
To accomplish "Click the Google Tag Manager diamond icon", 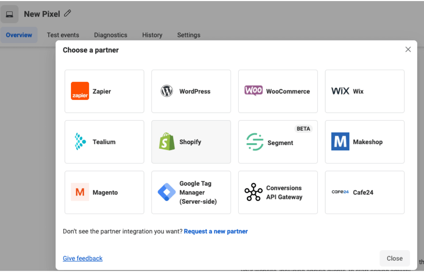I will click(x=167, y=192).
